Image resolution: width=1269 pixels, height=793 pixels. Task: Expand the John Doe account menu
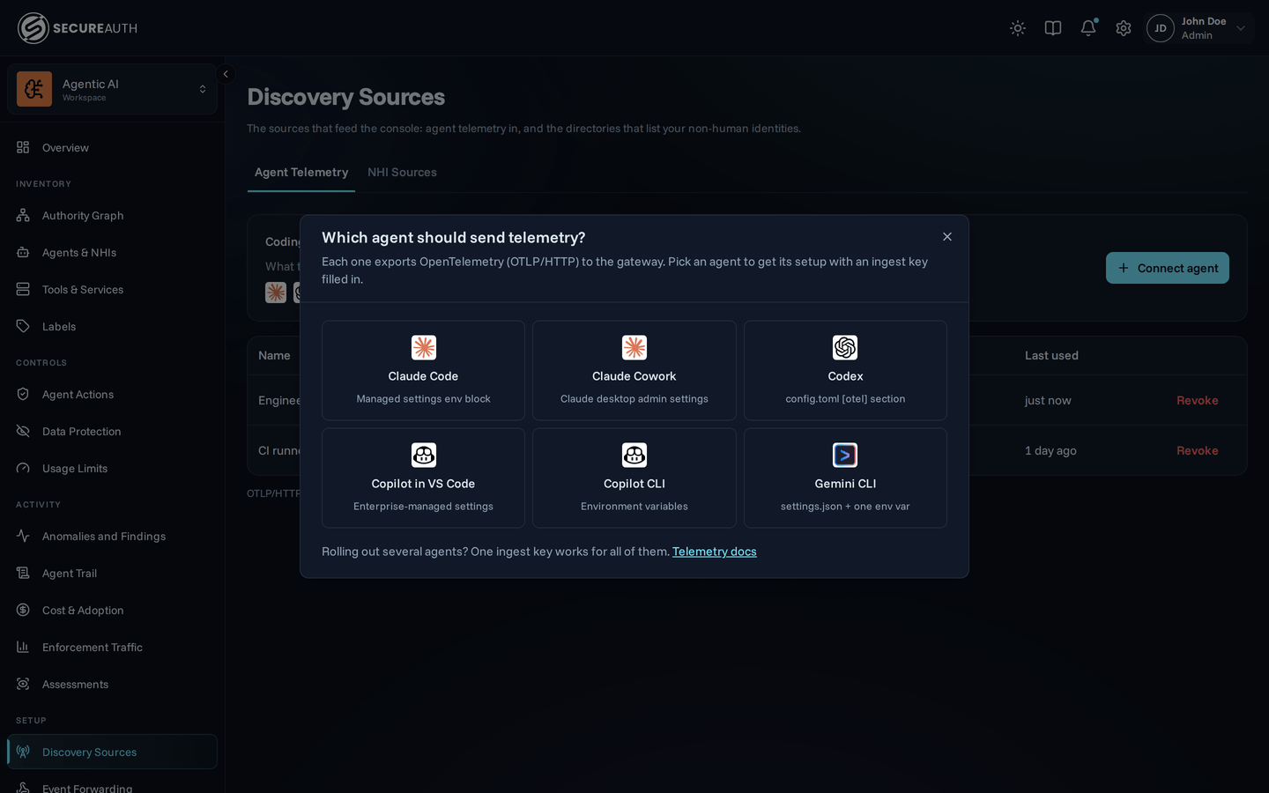coord(1199,28)
